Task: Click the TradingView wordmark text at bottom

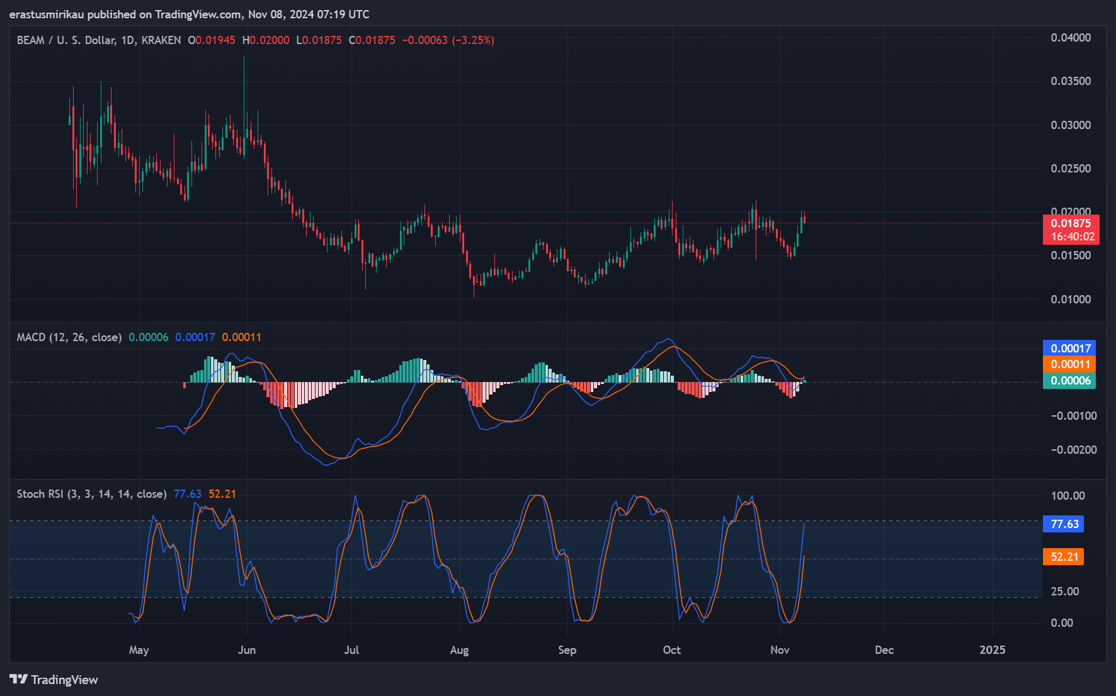Action: pos(64,680)
